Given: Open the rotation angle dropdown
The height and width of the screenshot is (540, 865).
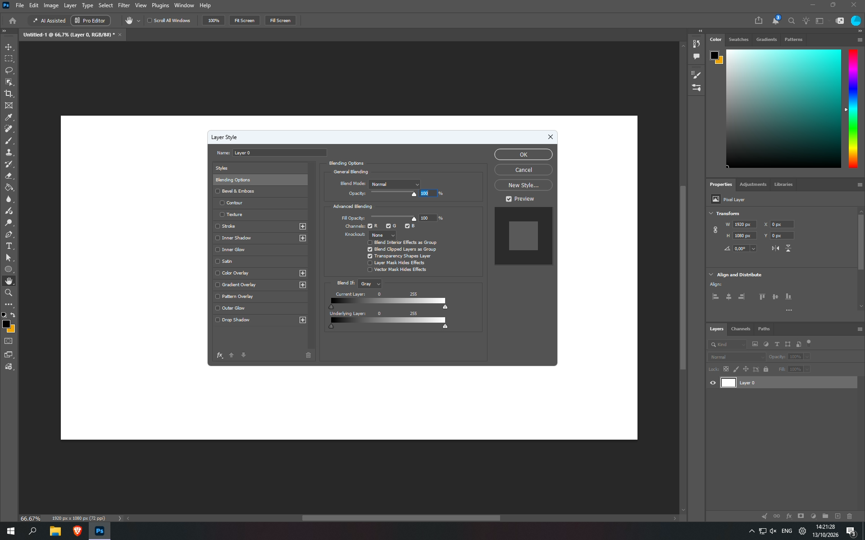Looking at the screenshot, I should coord(753,249).
